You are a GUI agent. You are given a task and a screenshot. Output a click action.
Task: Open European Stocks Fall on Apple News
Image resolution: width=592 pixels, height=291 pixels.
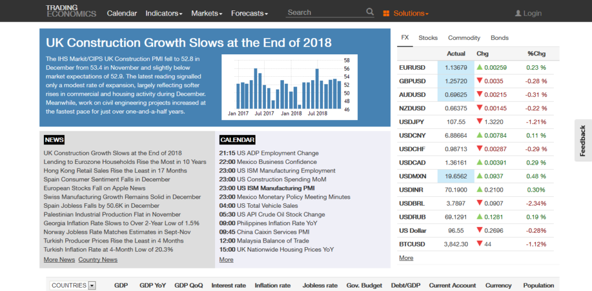point(94,188)
